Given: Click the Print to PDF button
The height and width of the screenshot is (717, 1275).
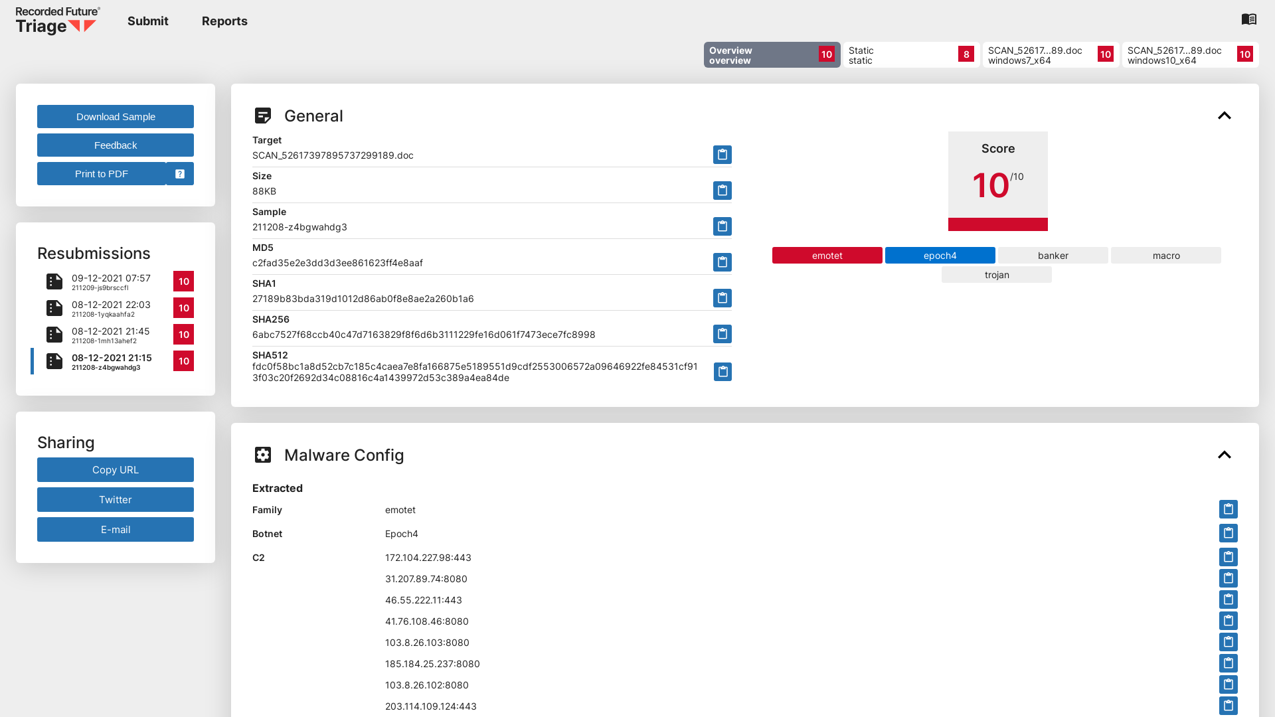Looking at the screenshot, I should point(102,174).
